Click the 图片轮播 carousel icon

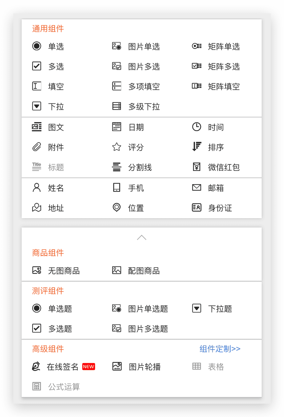point(117,366)
